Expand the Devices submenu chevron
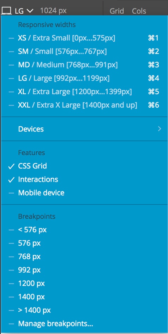168x334 pixels. coord(160,129)
